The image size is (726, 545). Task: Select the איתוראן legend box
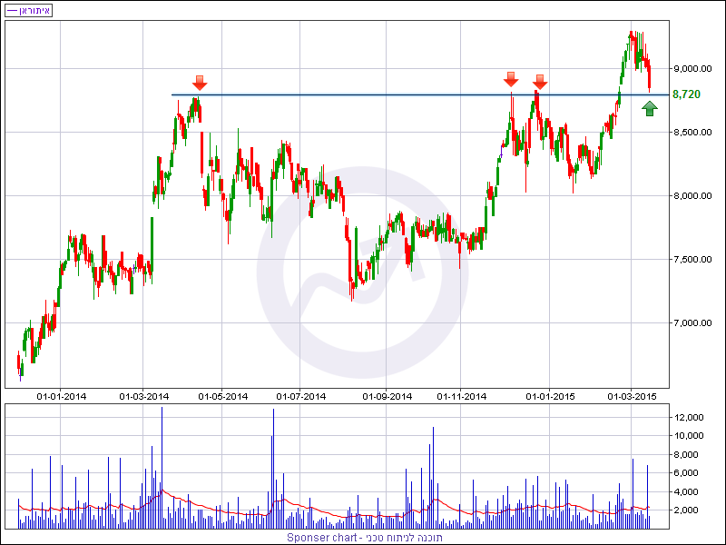pyautogui.click(x=28, y=10)
